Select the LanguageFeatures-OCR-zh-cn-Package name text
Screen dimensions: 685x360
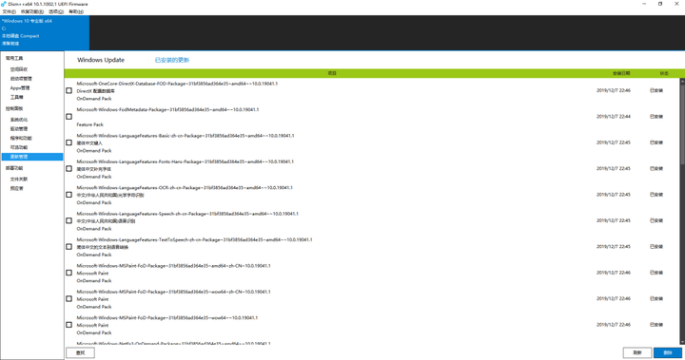pyautogui.click(x=185, y=188)
